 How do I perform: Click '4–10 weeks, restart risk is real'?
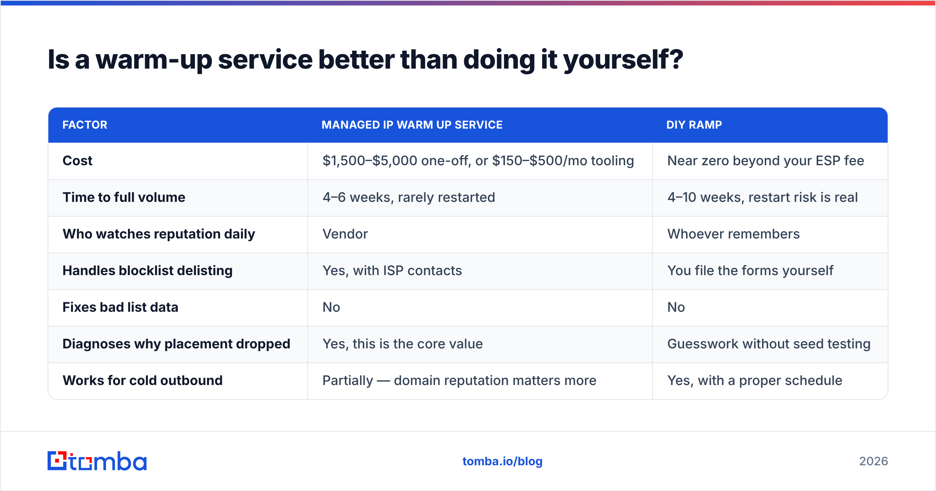click(x=762, y=197)
